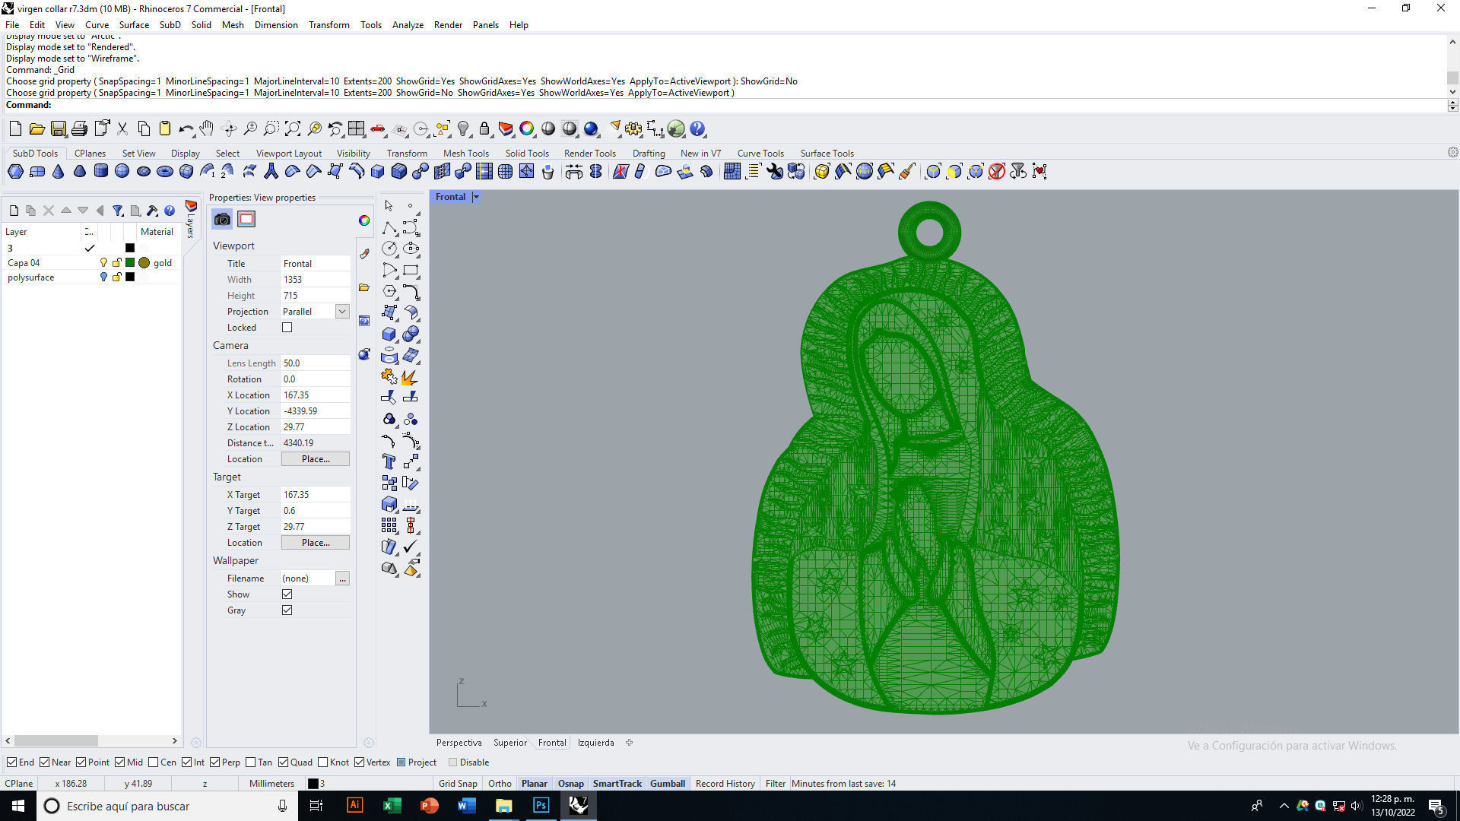The image size is (1460, 821).
Task: Toggle the Near osnap checkbox
Action: [44, 762]
